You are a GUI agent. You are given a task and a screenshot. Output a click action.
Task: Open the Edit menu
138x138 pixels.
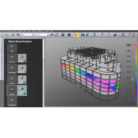pos(5,31)
